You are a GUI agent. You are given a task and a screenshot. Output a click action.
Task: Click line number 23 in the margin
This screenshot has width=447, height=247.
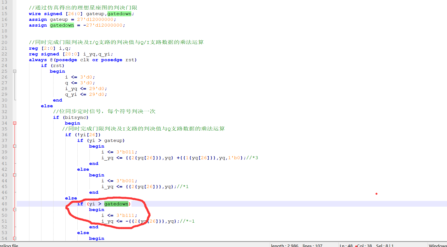click(4, 60)
